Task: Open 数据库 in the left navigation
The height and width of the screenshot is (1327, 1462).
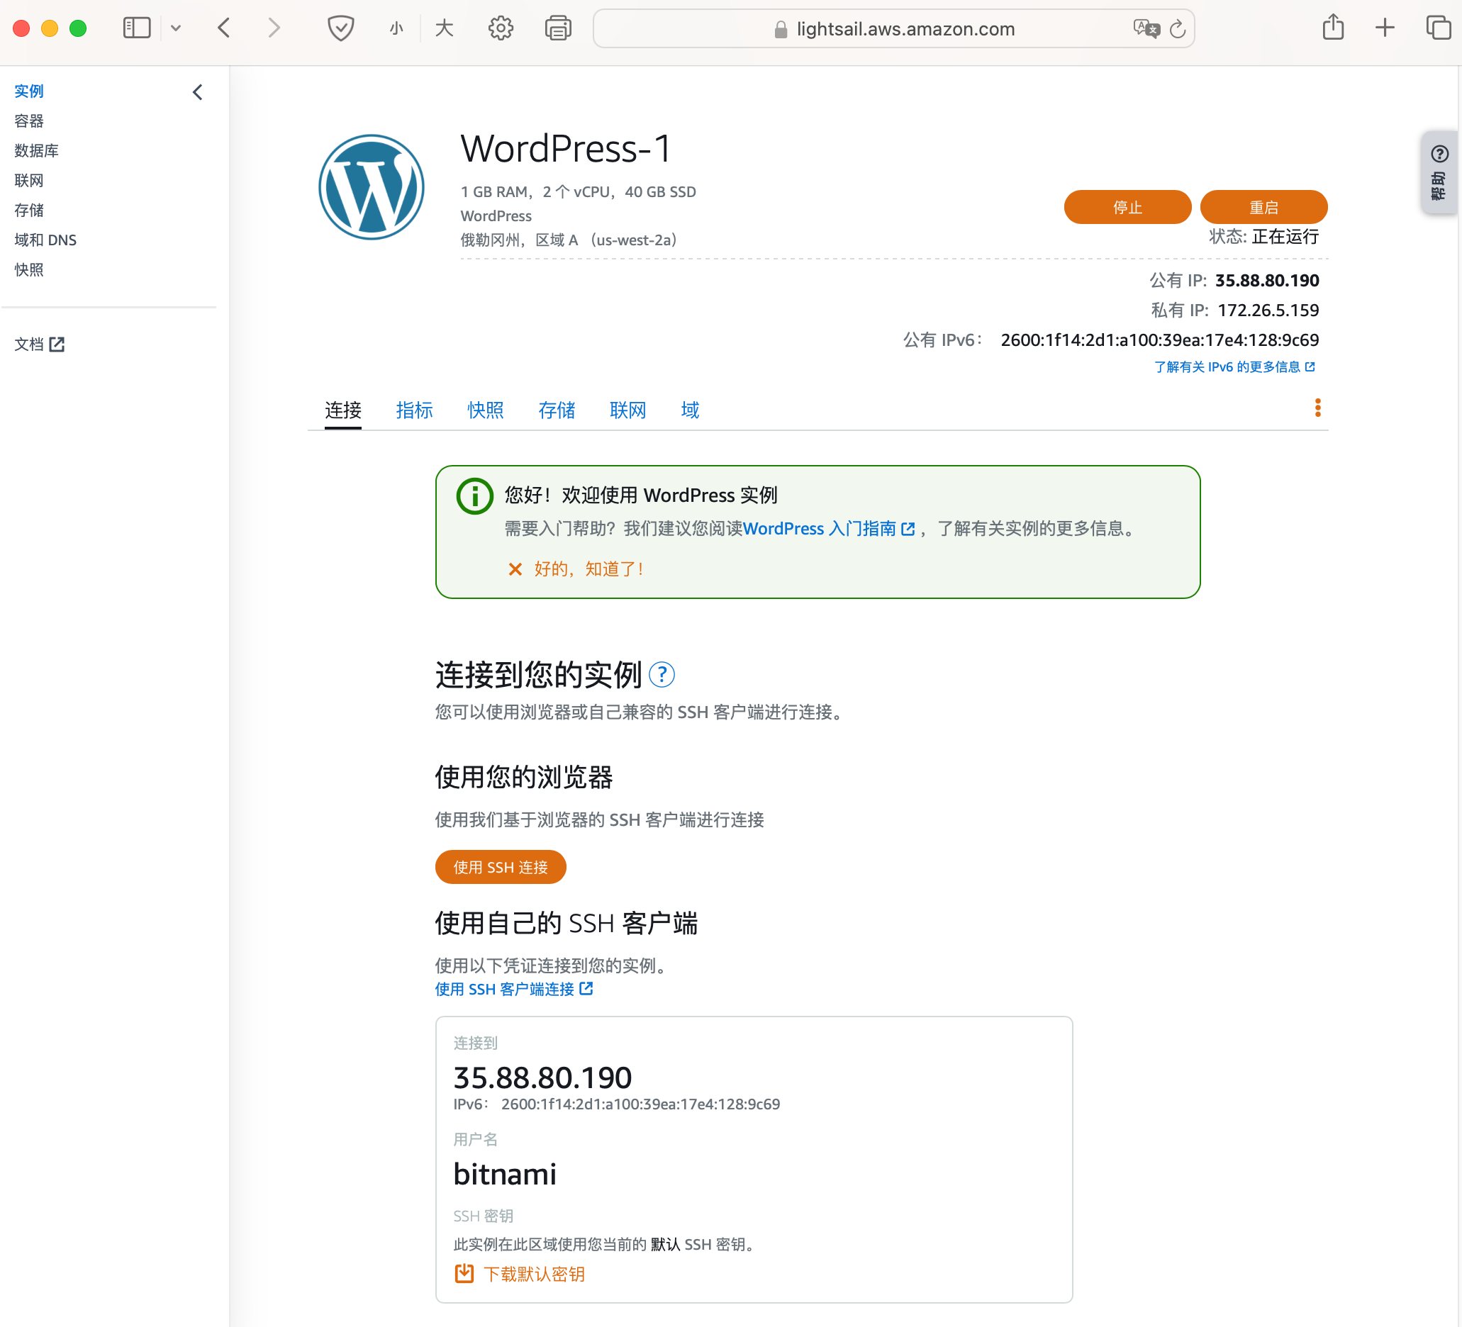Action: tap(36, 151)
